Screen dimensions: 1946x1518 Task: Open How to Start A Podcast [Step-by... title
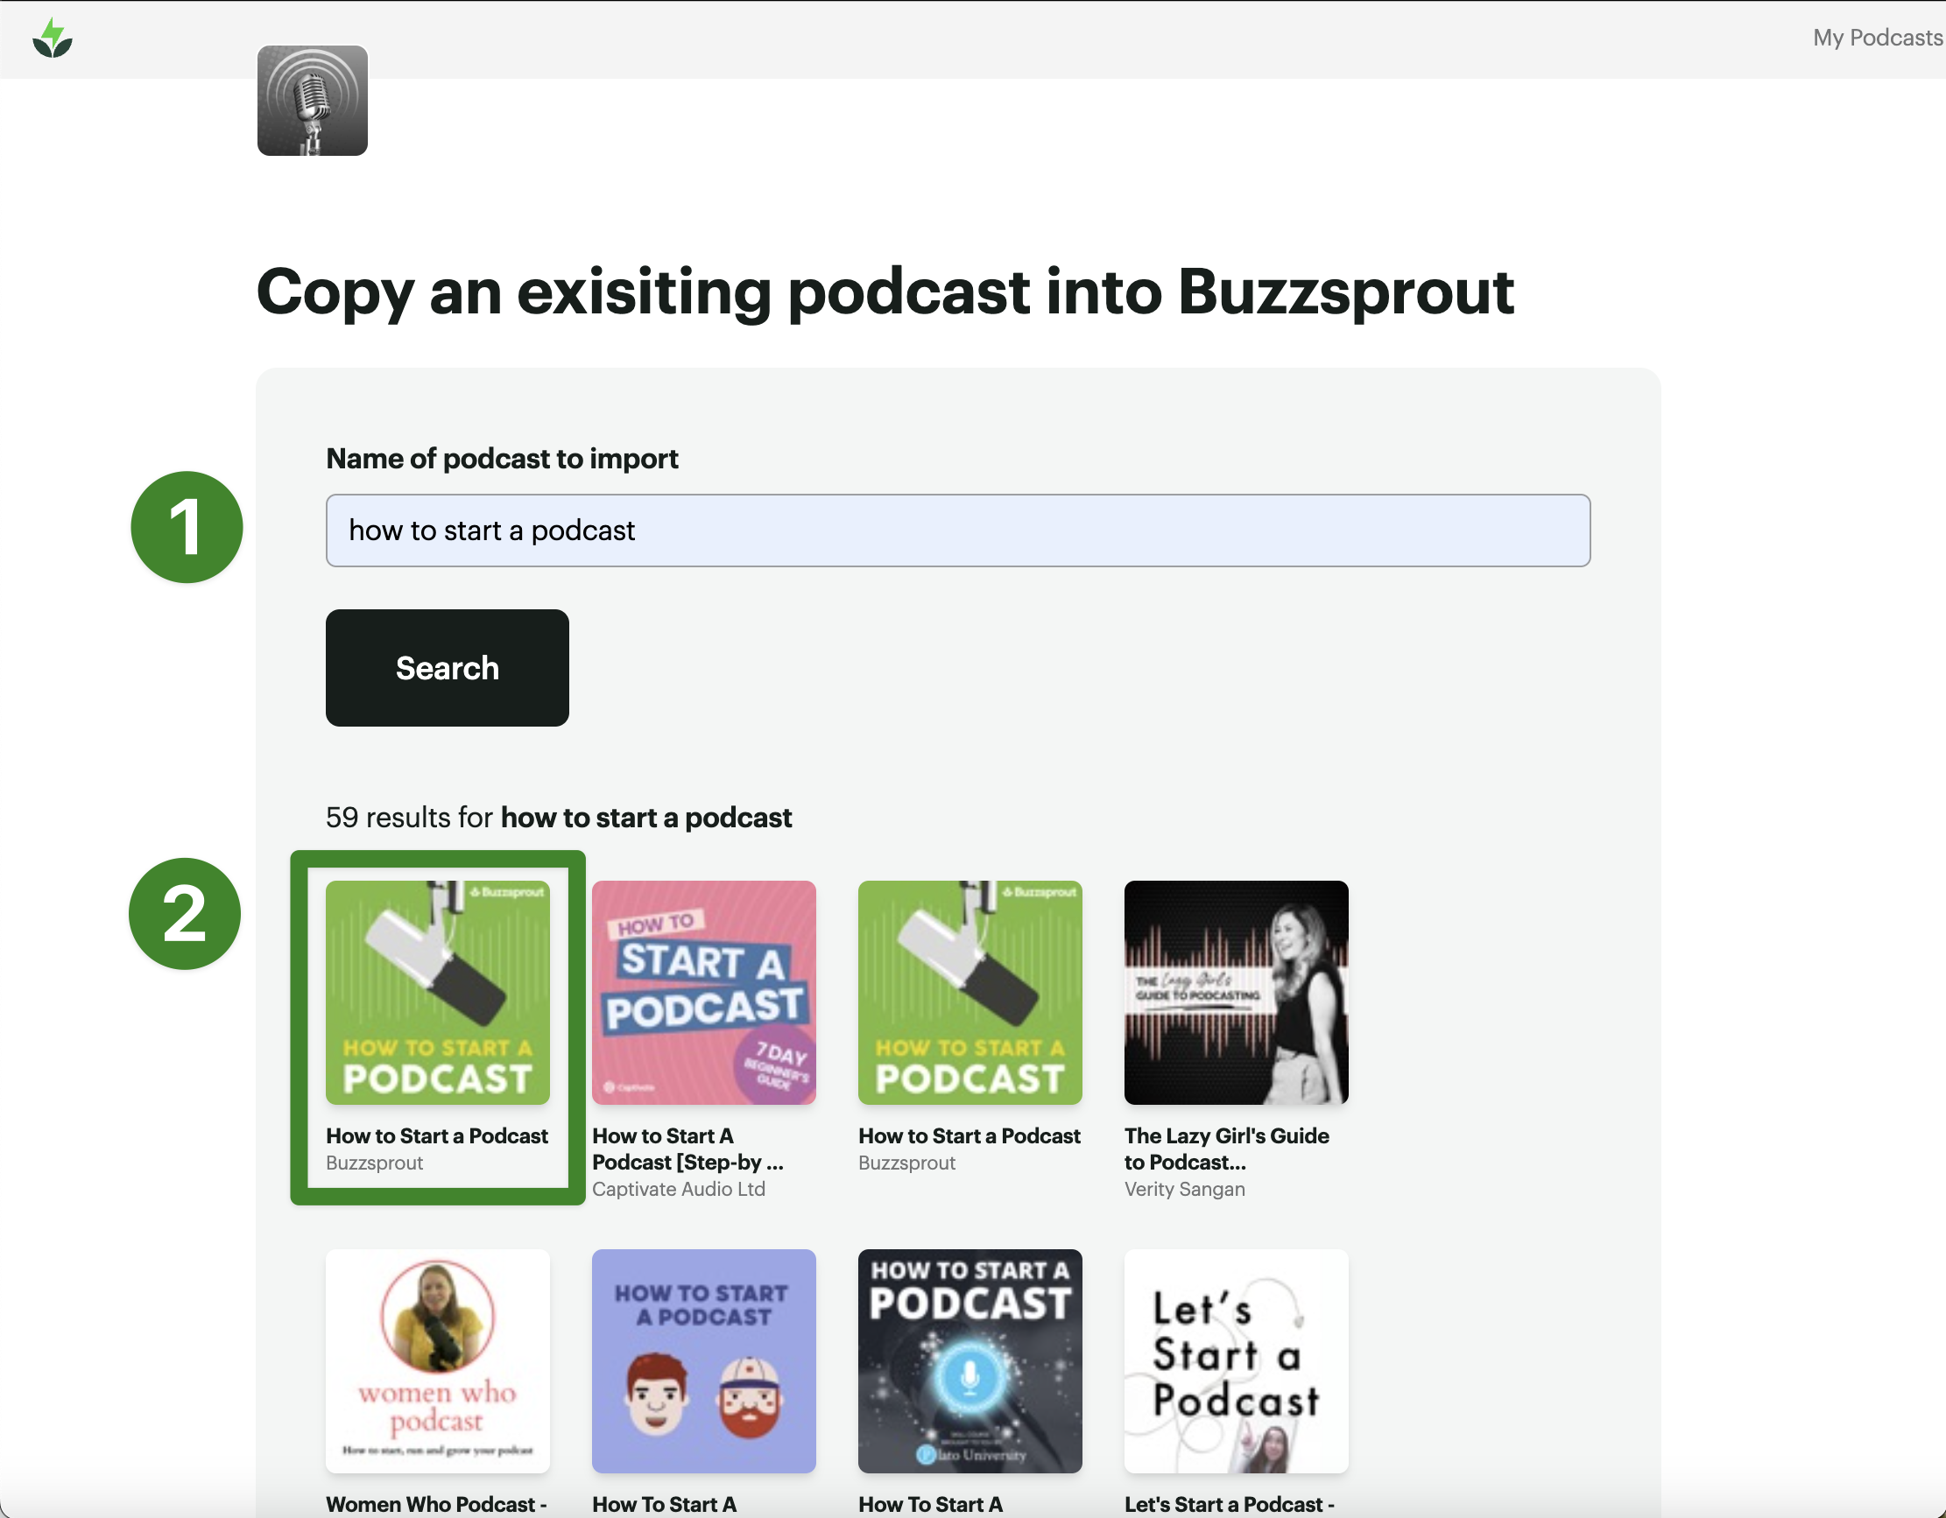click(687, 1149)
